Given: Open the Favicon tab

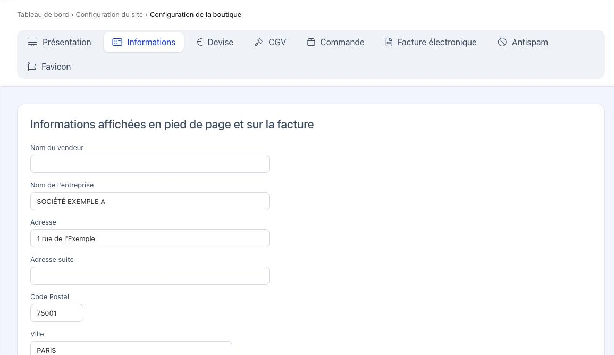Looking at the screenshot, I should (x=49, y=67).
